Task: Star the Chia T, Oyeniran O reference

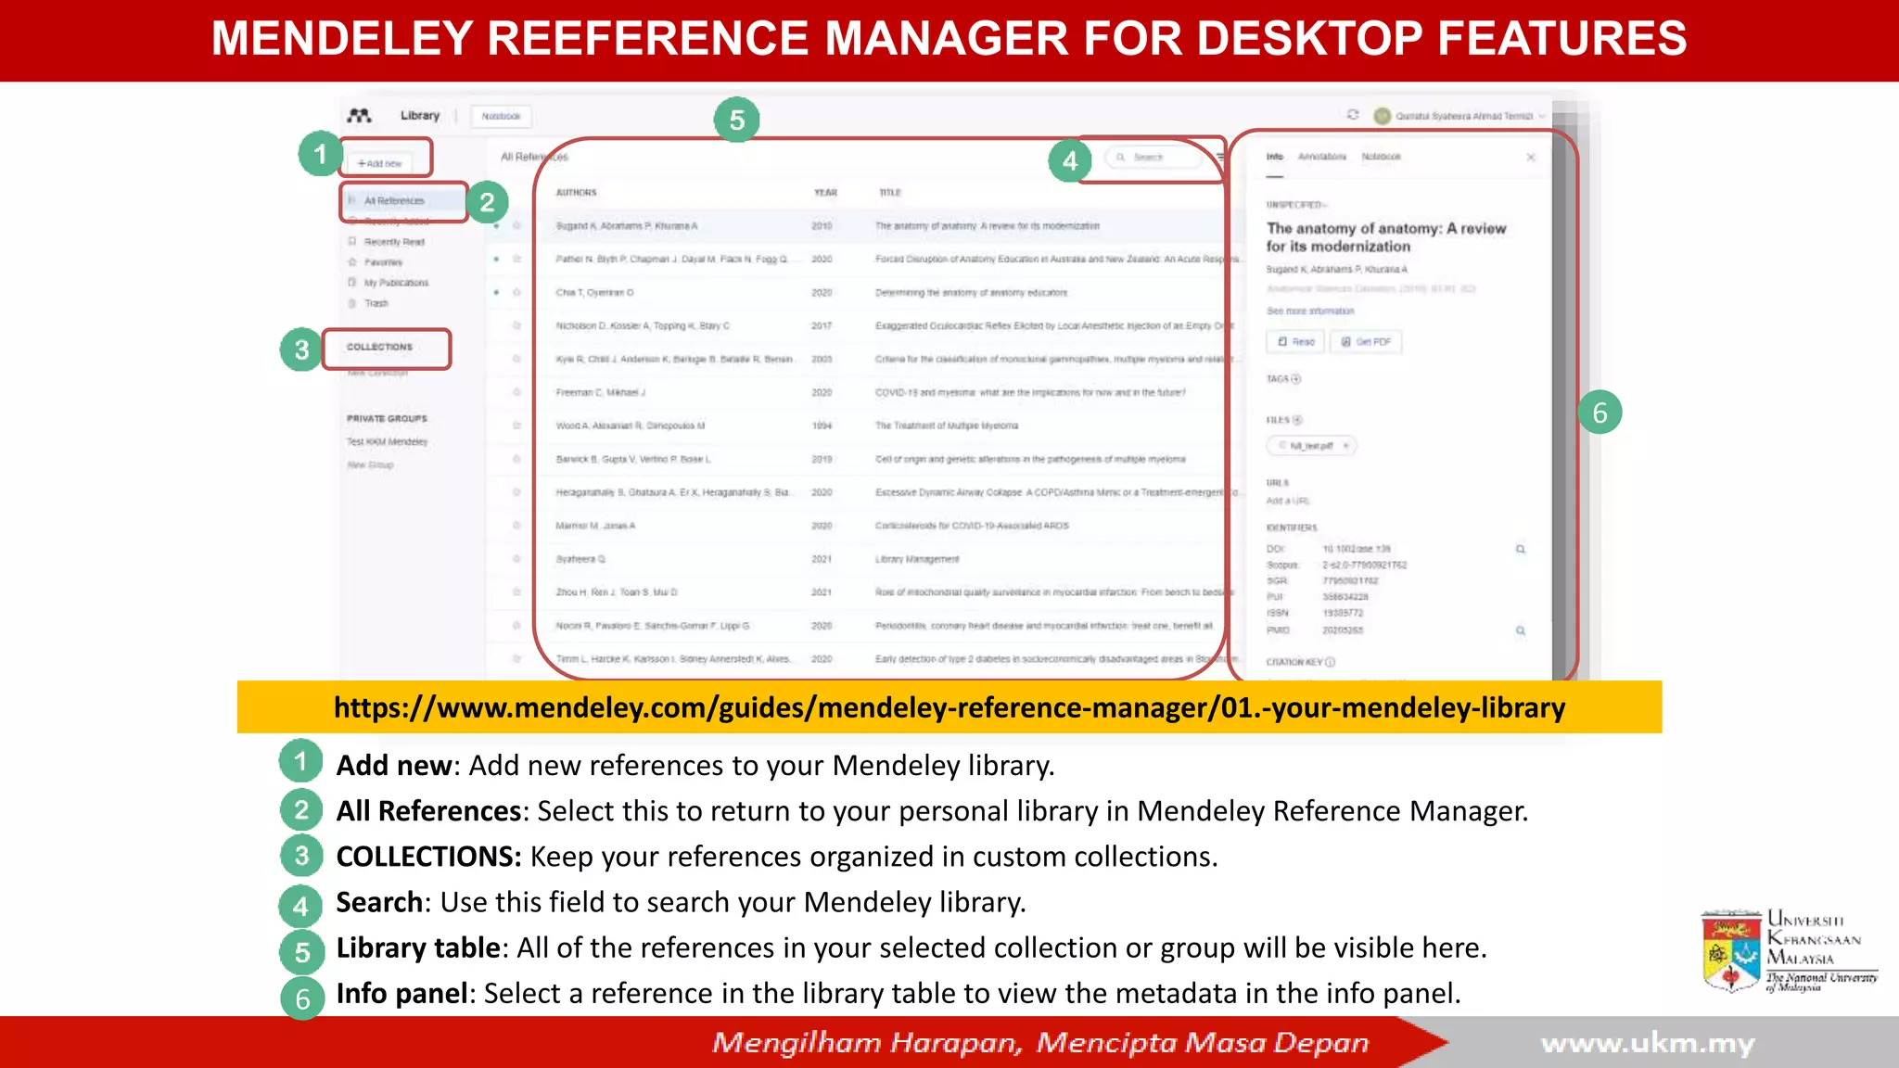Action: [517, 292]
